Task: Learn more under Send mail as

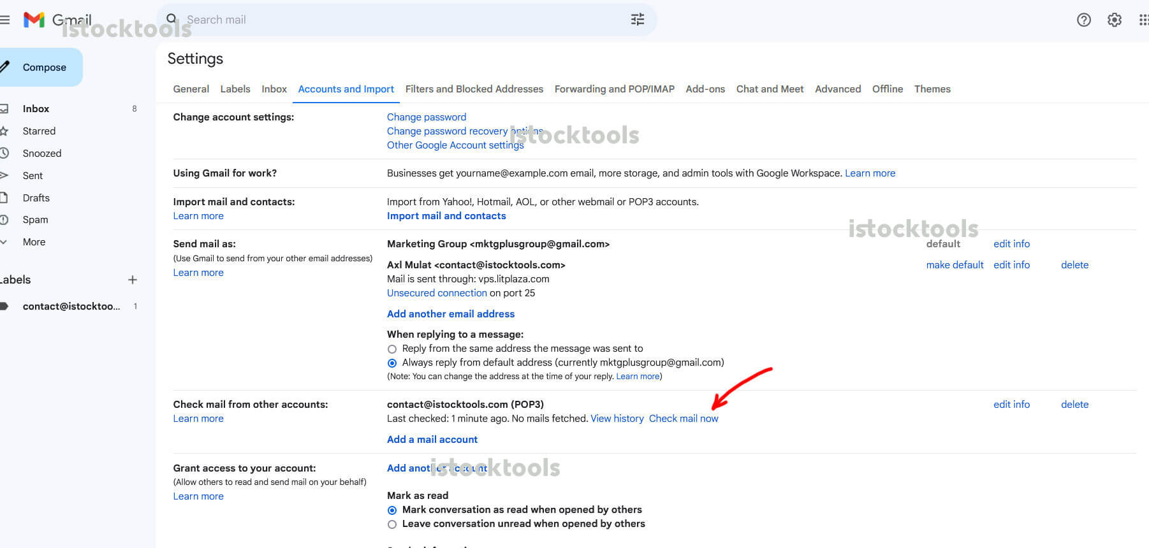Action: (x=198, y=273)
